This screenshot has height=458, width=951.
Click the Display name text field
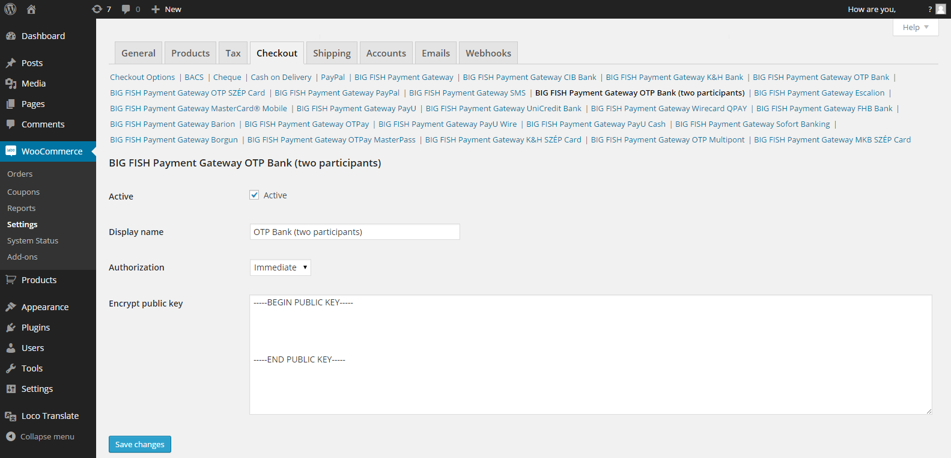(354, 232)
